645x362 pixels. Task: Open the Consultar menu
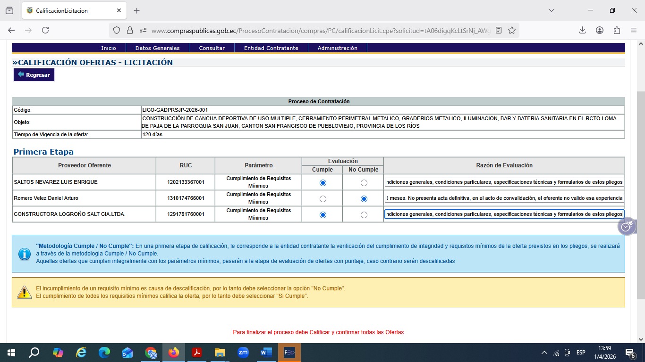click(212, 48)
